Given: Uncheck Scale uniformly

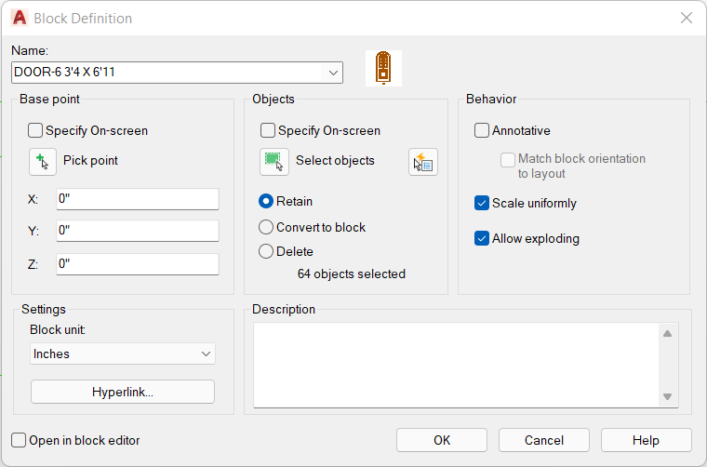Looking at the screenshot, I should coord(482,204).
